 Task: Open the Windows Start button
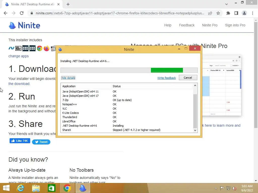click(x=6, y=188)
